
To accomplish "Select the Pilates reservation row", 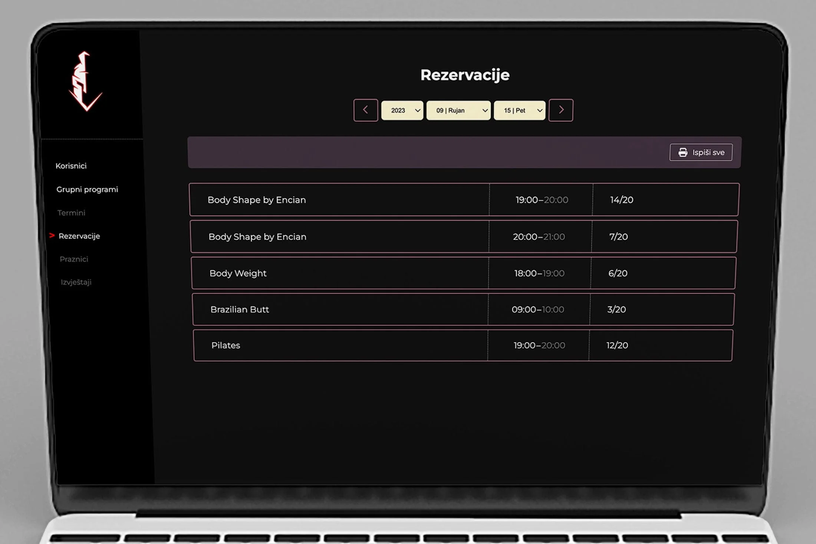I will [226, 345].
